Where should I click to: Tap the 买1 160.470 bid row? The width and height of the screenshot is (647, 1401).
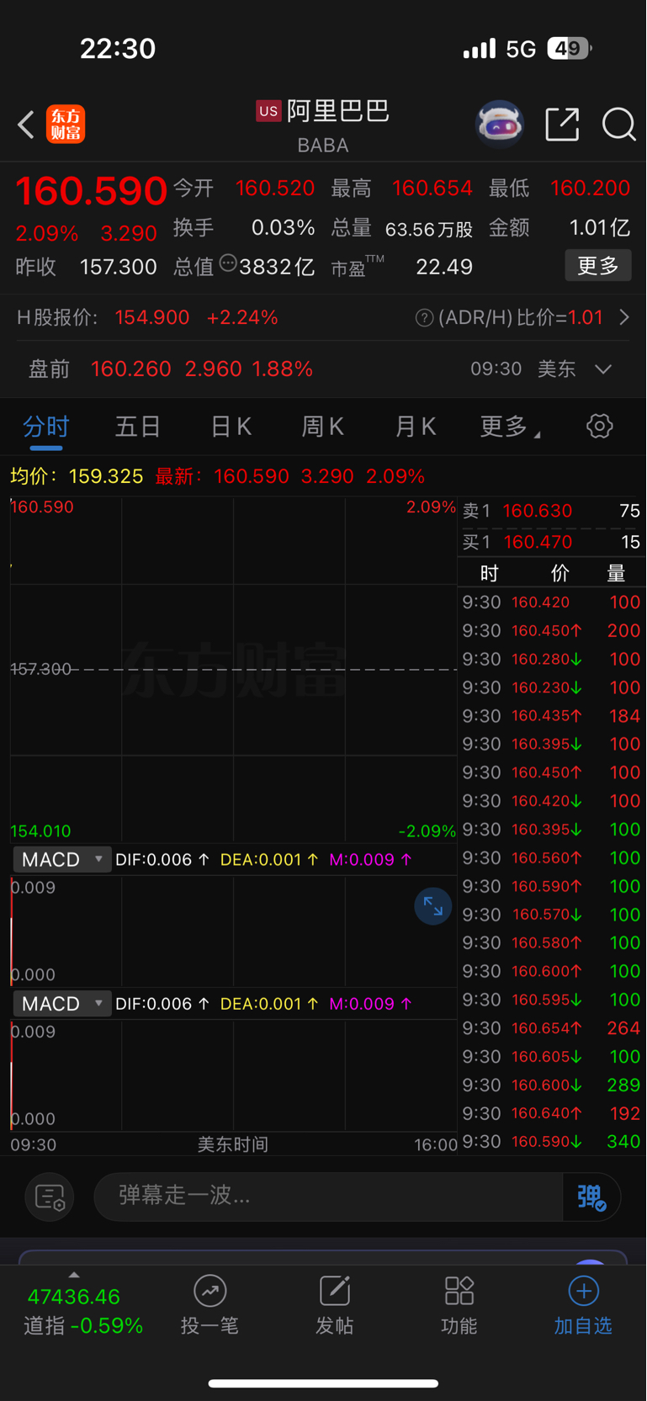[551, 542]
